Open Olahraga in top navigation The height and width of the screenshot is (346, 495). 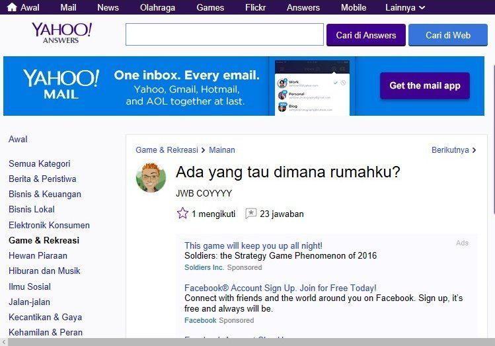[157, 7]
